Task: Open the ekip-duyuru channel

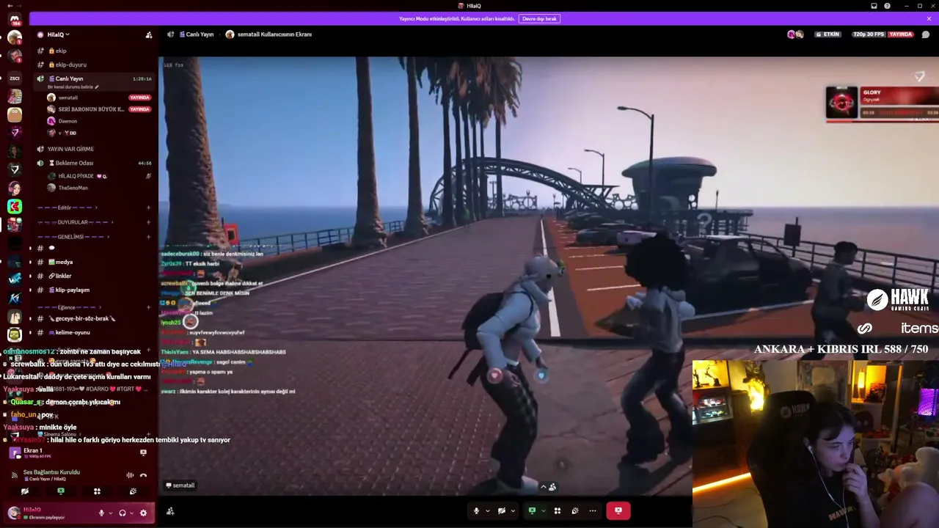Action: tap(95, 65)
